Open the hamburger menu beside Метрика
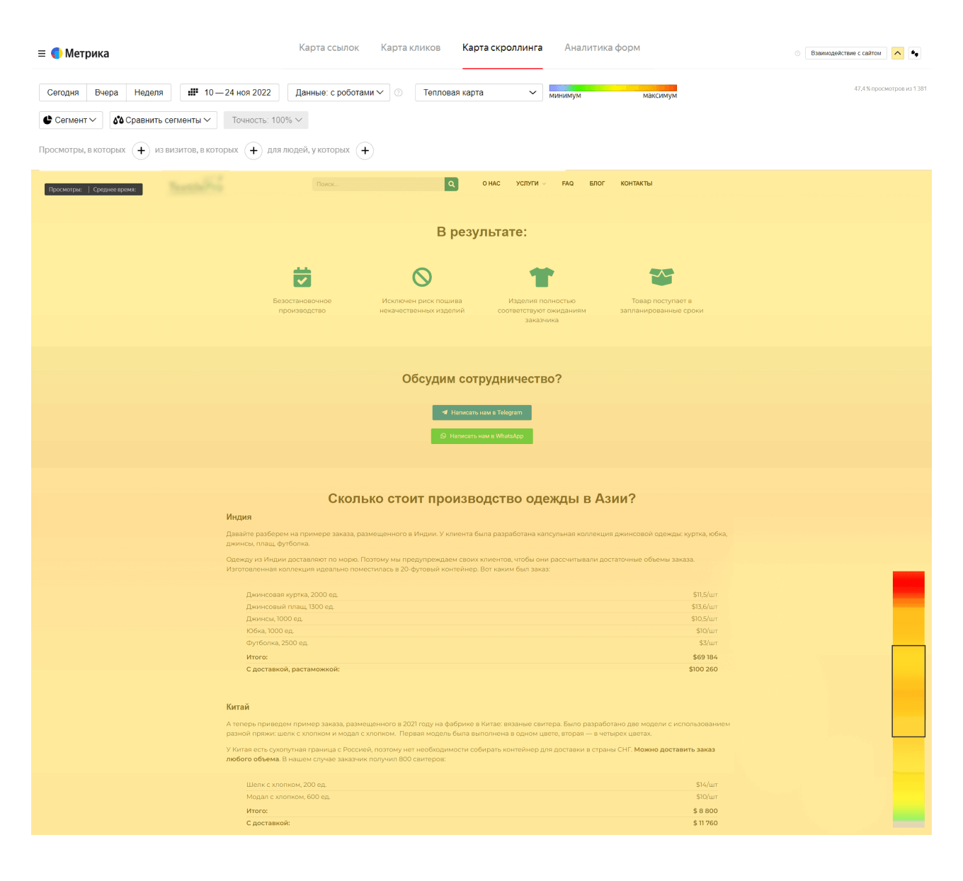This screenshot has height=881, width=963. tap(42, 54)
